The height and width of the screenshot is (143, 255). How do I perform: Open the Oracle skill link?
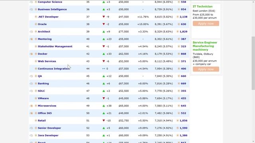click(42, 24)
